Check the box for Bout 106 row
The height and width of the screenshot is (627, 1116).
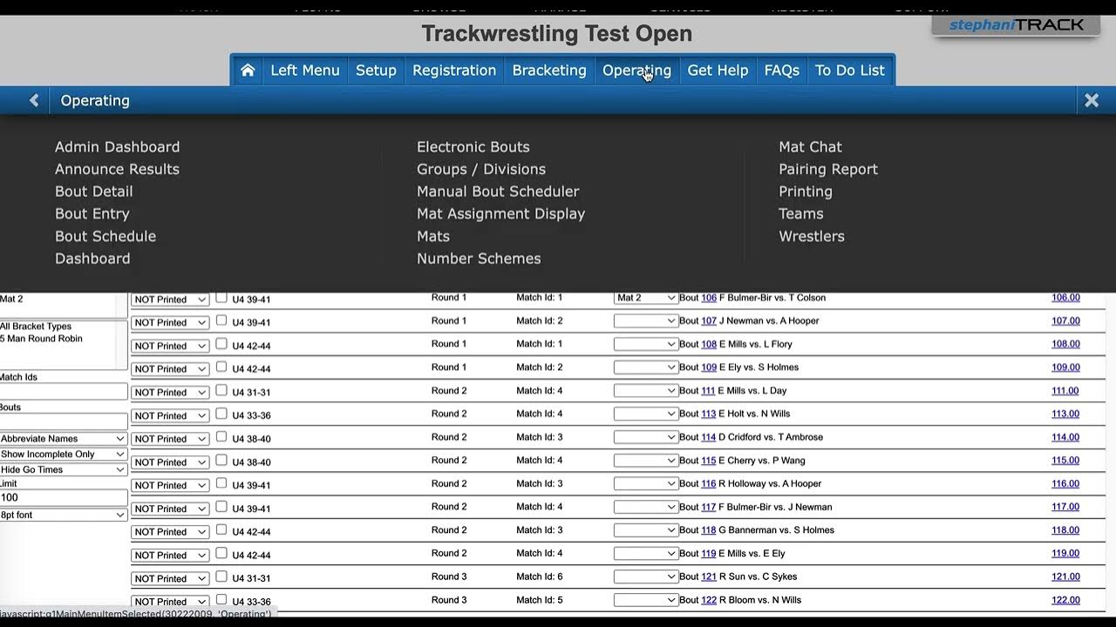pyautogui.click(x=221, y=298)
